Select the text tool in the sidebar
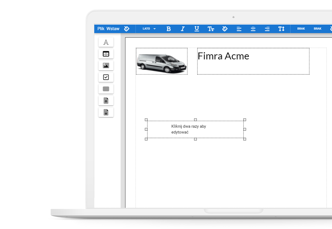The height and width of the screenshot is (229, 332). tap(106, 42)
